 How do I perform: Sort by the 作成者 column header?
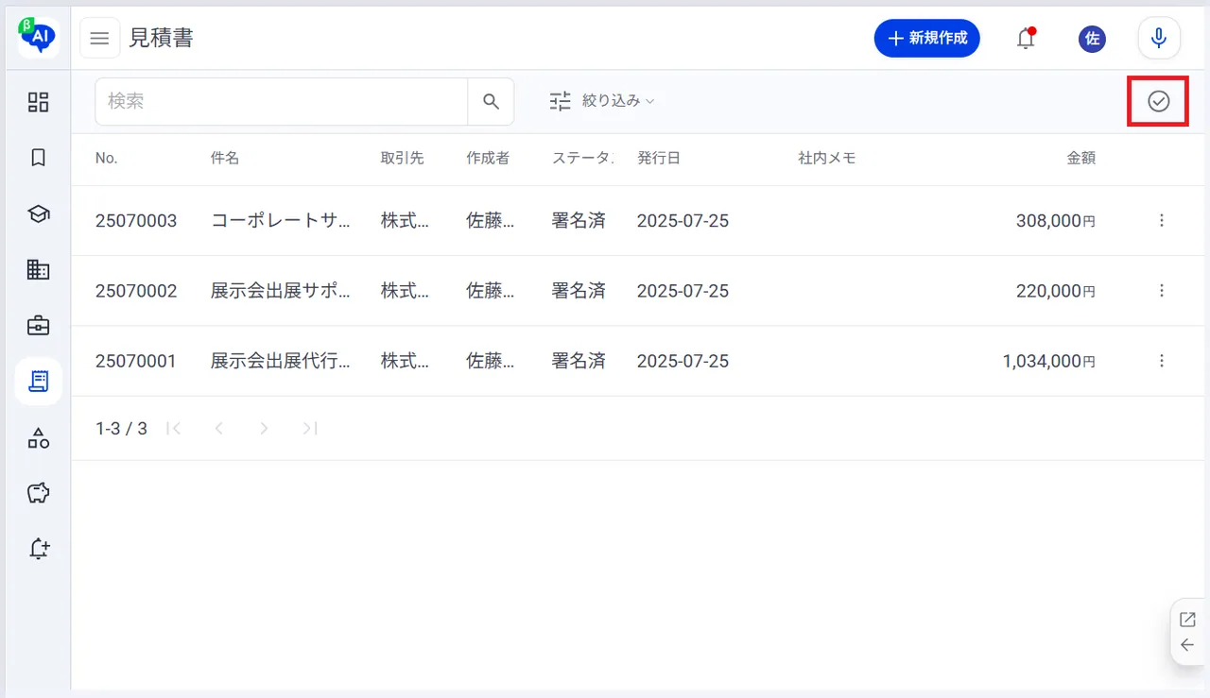pyautogui.click(x=488, y=159)
